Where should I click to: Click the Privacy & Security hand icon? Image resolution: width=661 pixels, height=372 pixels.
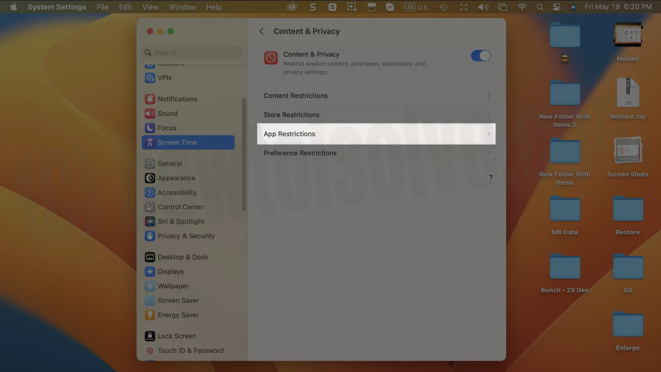click(x=150, y=236)
